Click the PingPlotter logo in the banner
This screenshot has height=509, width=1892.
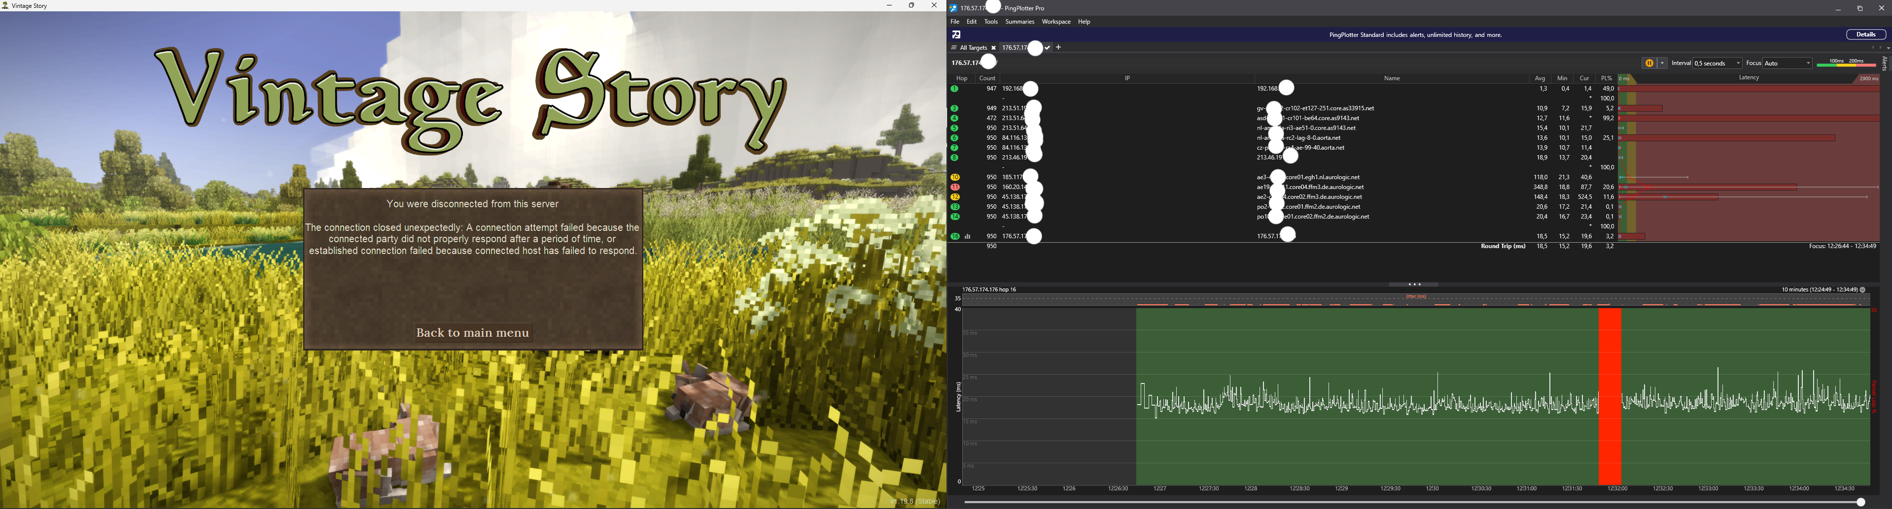click(956, 34)
